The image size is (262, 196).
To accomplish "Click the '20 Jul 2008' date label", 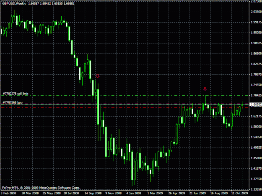I will coord(71,193).
